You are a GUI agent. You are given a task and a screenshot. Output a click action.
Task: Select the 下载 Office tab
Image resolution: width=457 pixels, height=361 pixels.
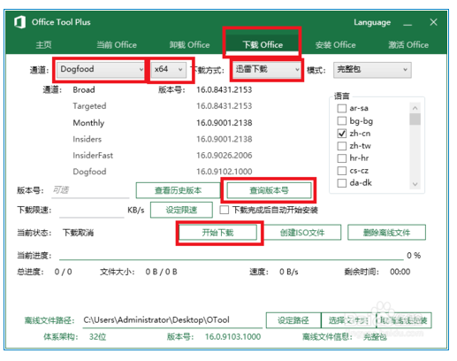pyautogui.click(x=263, y=45)
